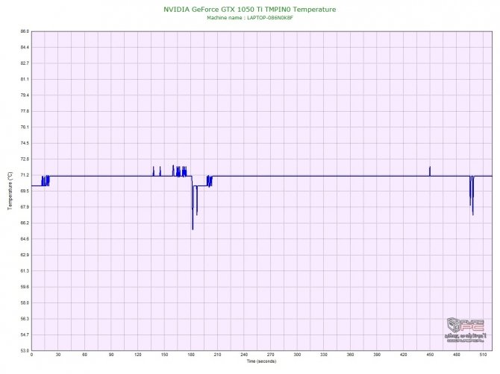Select the 84.4 temperature axis tick
The height and width of the screenshot is (374, 500).
point(25,47)
